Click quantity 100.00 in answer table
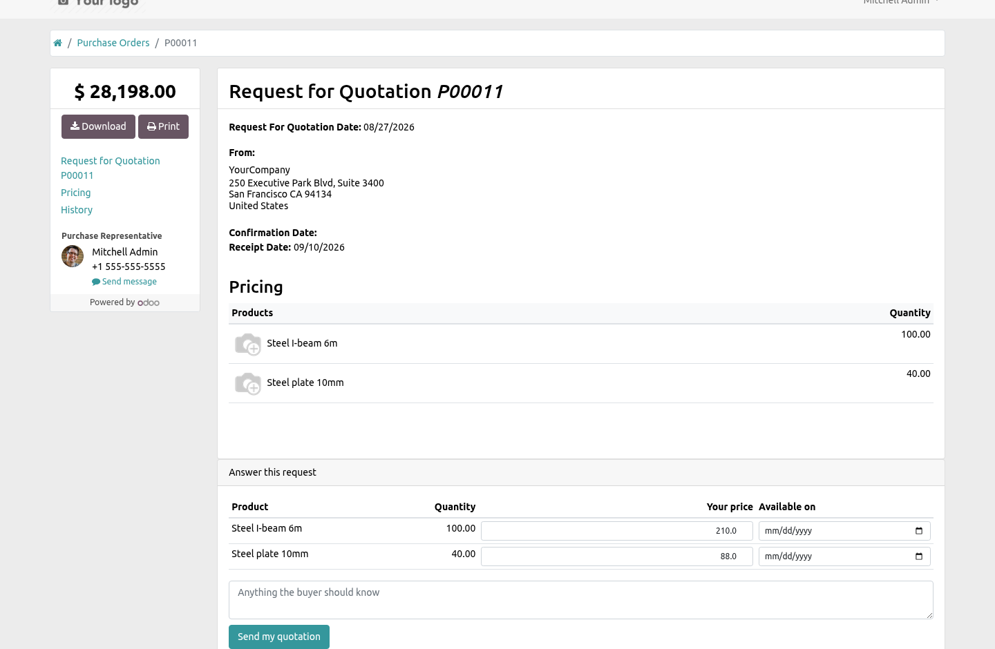995x649 pixels. (x=461, y=528)
